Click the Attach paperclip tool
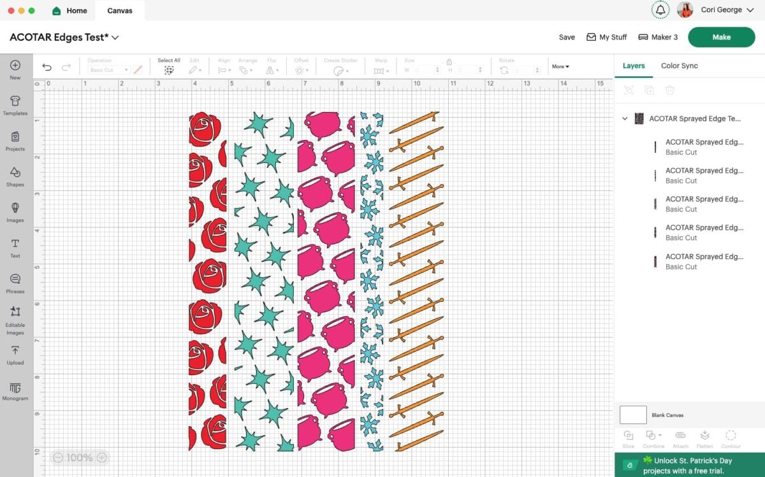The width and height of the screenshot is (765, 477). pos(680,439)
